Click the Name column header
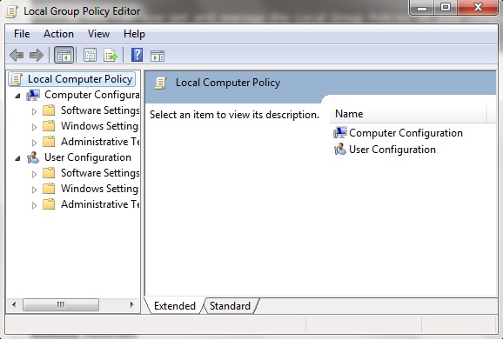The image size is (503, 340). 408,114
